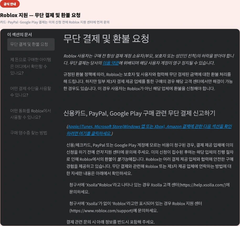This screenshot has width=240, height=226.
Task: Click the italic paragraph starting 'Roblox 사용자는 구매 전'
Action: pyautogui.click(x=149, y=59)
